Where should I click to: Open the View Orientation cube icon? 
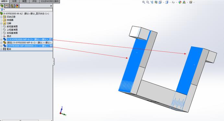pos(160,2)
